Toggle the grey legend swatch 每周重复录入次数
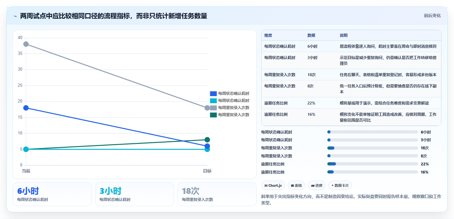 (213, 108)
